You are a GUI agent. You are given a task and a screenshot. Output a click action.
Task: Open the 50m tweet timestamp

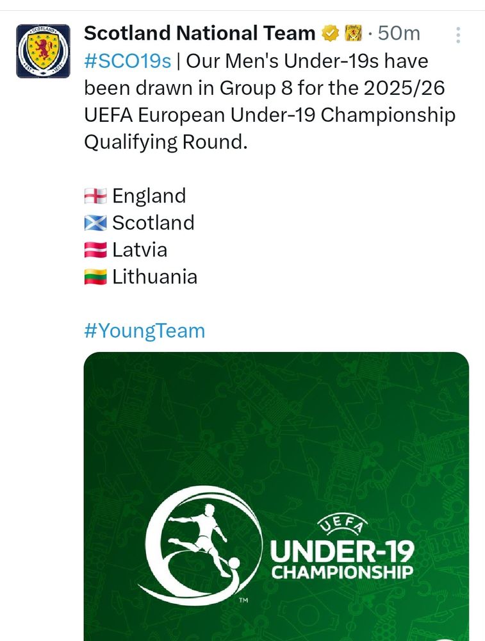pos(400,33)
